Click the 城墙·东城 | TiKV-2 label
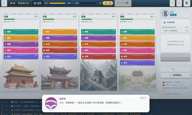Image resolution: width=192 pixels, height=115 pixels. pyautogui.click(x=48, y=22)
